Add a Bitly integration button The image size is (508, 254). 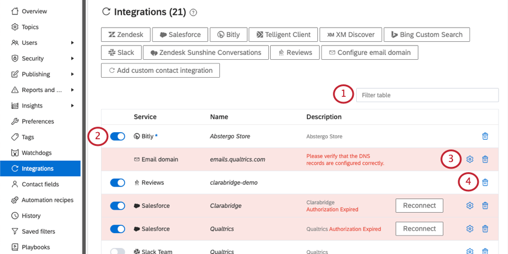click(x=229, y=35)
